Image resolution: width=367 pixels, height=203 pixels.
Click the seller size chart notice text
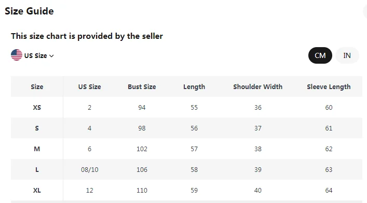click(87, 36)
